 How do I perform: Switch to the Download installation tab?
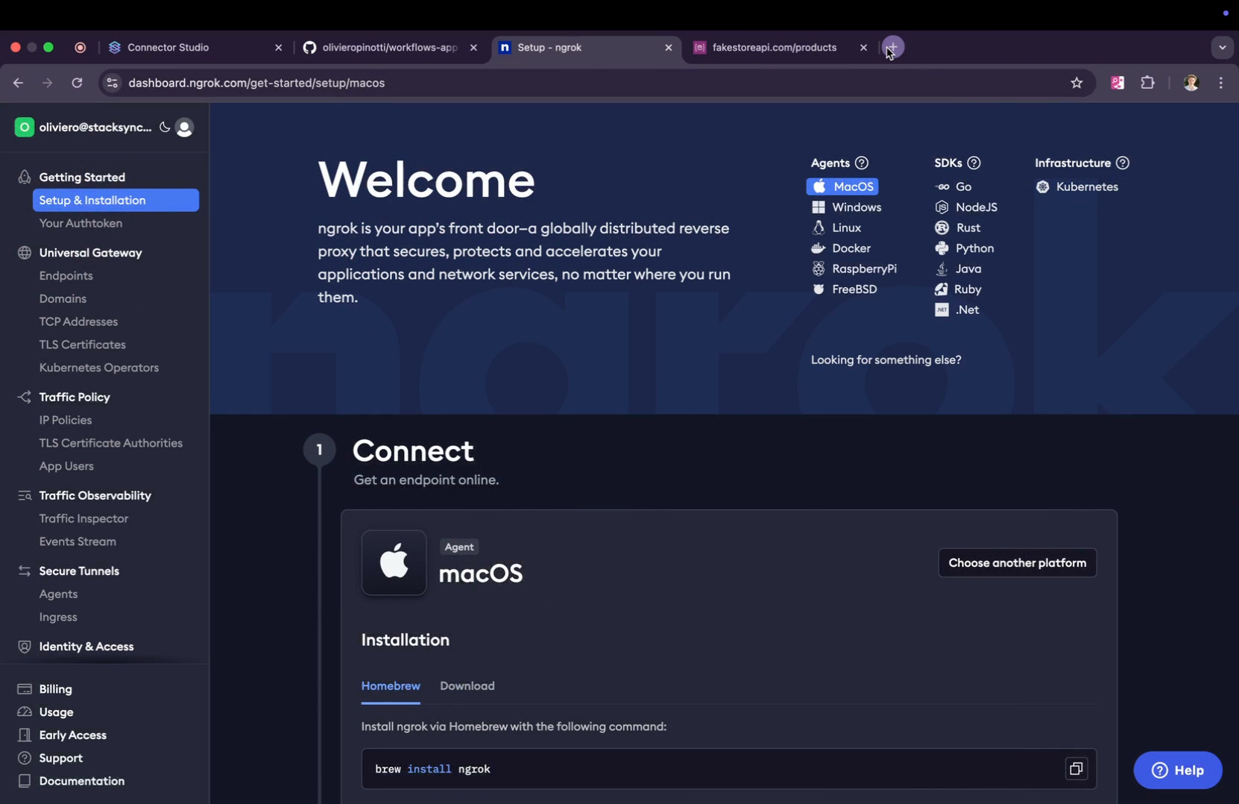467,686
